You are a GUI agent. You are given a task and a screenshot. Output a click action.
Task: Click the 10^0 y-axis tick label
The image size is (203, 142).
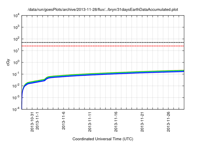[x=16, y=62]
